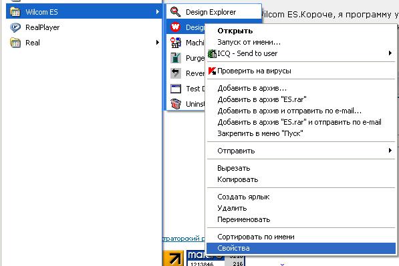Click the Revert utility icon
Viewport: 399px width, 266px height.
pos(175,73)
